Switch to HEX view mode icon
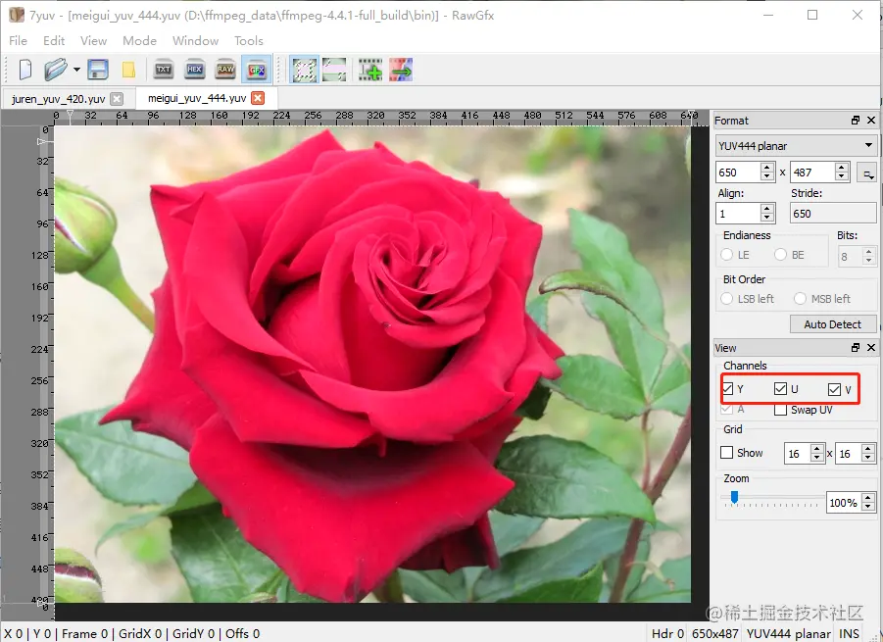The height and width of the screenshot is (642, 883). pos(194,70)
